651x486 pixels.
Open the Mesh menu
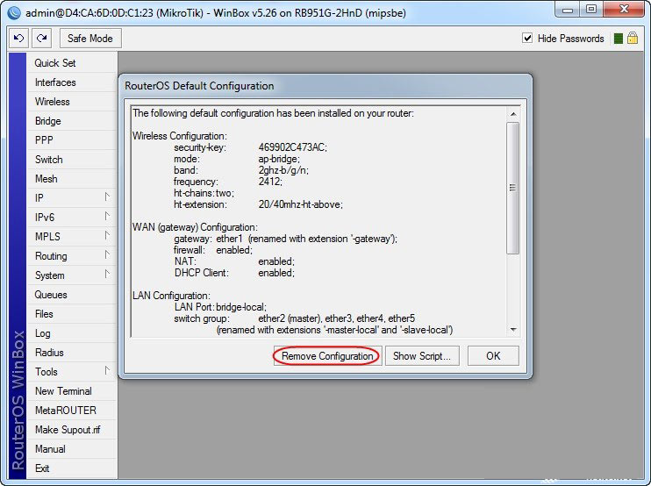point(72,179)
